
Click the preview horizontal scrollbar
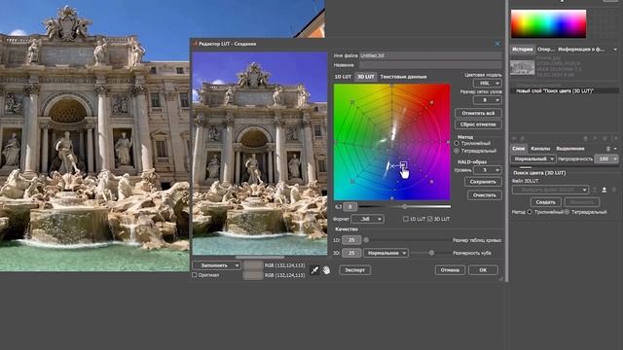coord(260,257)
